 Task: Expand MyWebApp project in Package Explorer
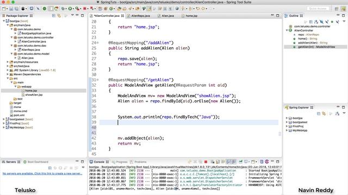pos(4,127)
